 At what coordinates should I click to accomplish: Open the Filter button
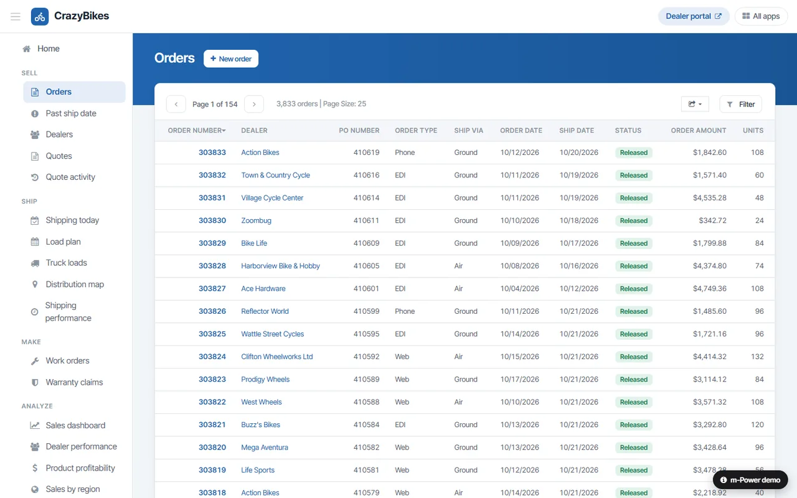click(740, 104)
